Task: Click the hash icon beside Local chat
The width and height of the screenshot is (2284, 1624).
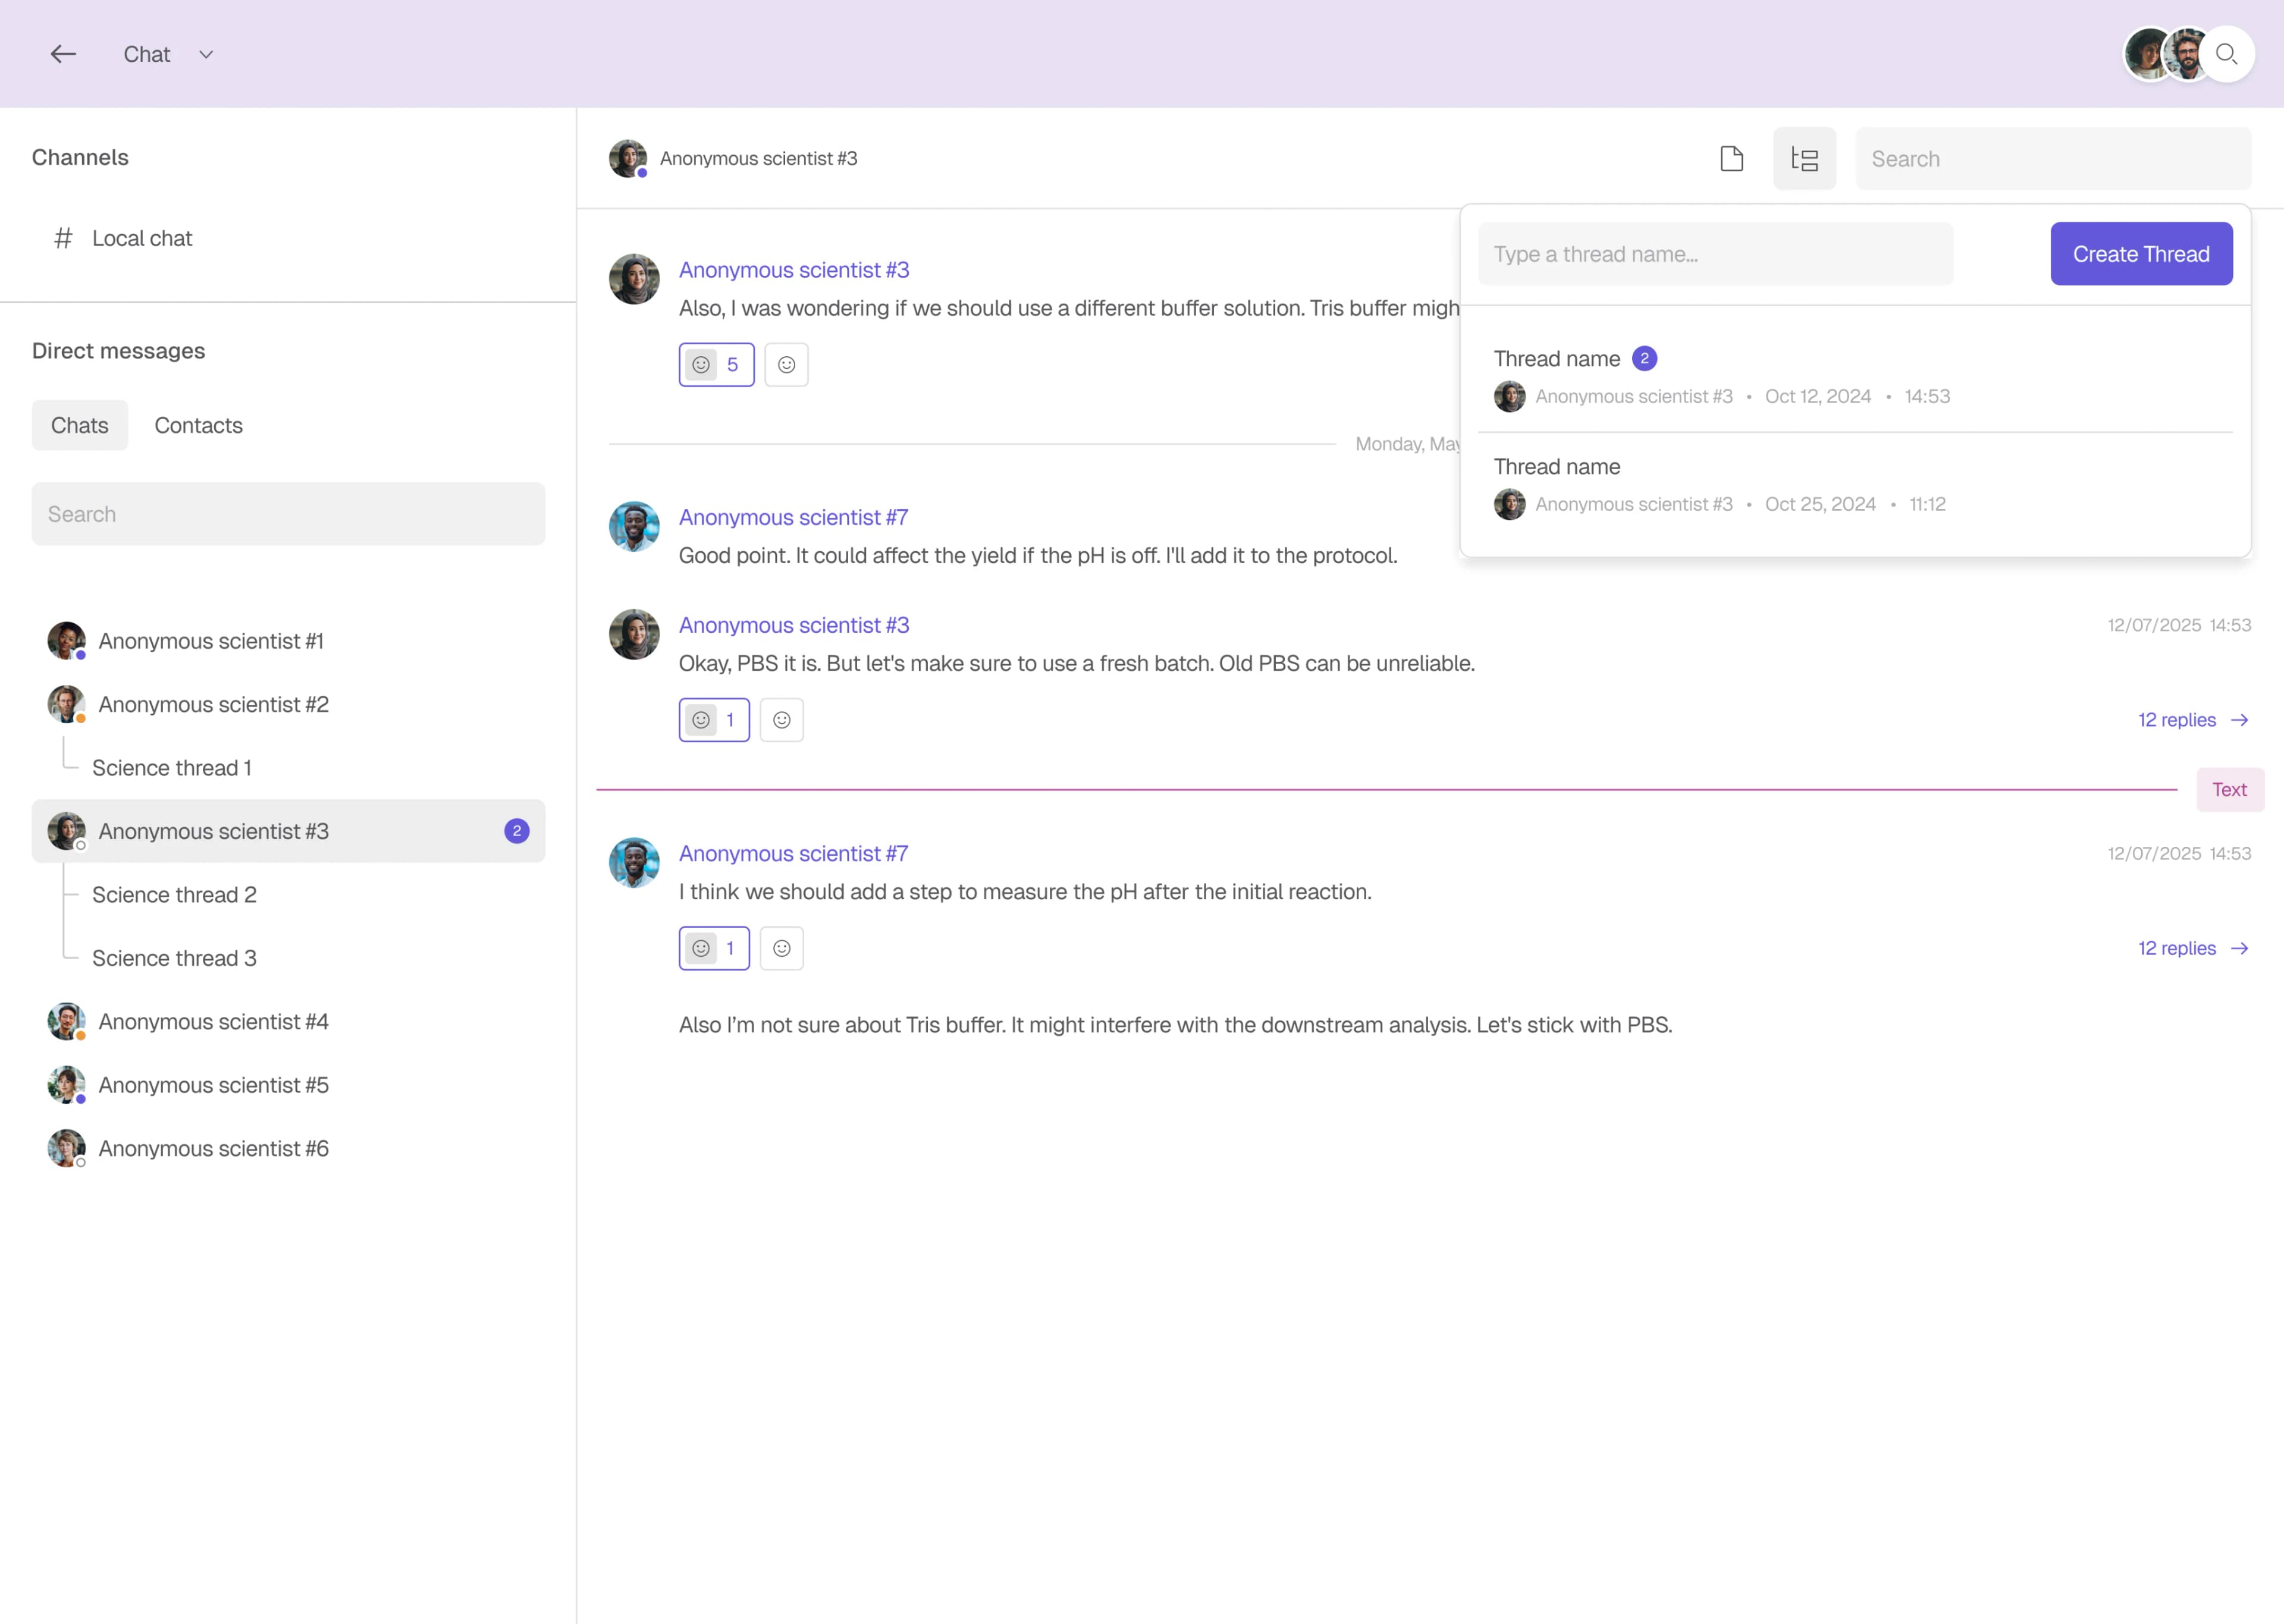Action: pos(63,238)
